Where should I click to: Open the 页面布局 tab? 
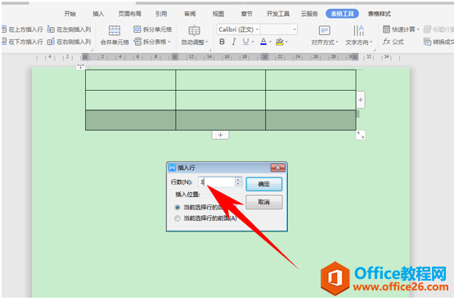(130, 14)
